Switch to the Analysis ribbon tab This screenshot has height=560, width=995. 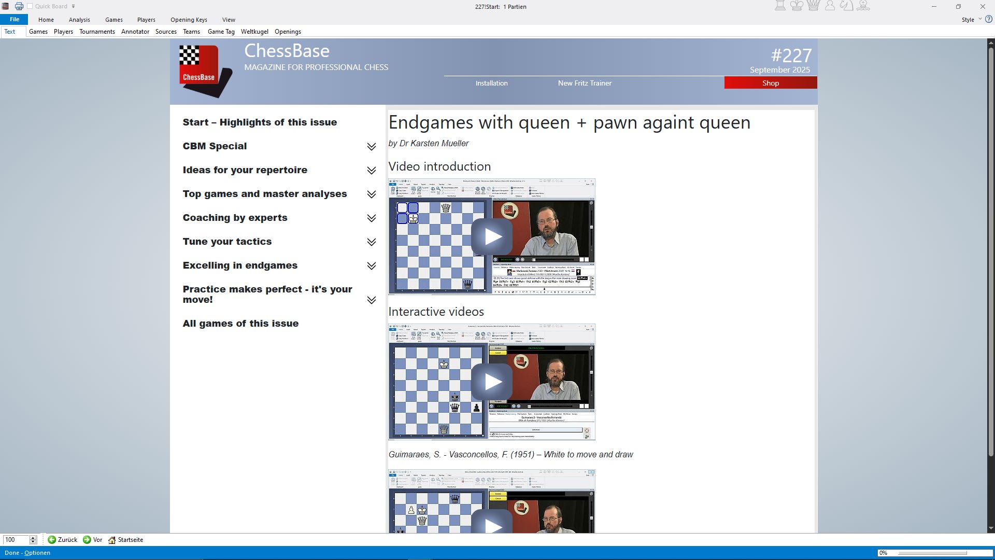79,20
